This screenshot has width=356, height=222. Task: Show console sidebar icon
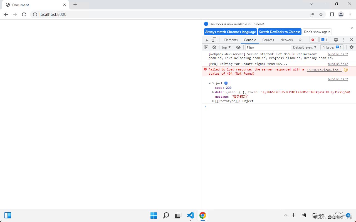coord(206,47)
